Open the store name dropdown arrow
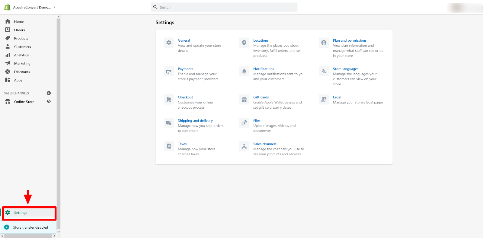Viewport: 483px width, 238px height. [x=54, y=7]
